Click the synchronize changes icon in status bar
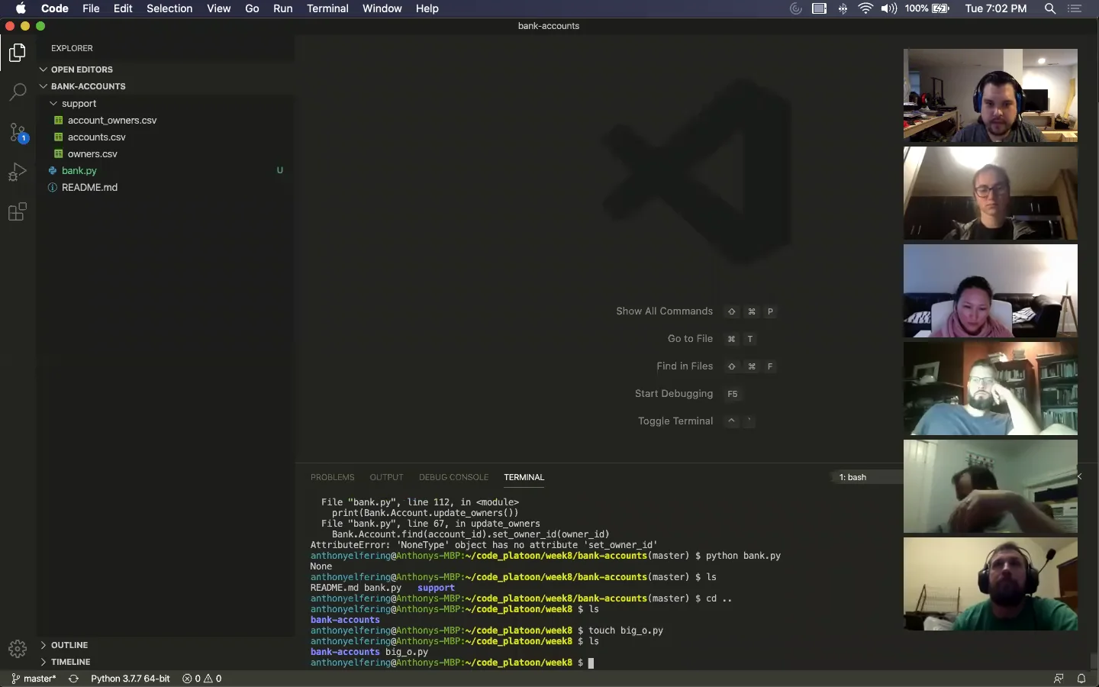Screen dimensions: 1099x687 pos(73,679)
